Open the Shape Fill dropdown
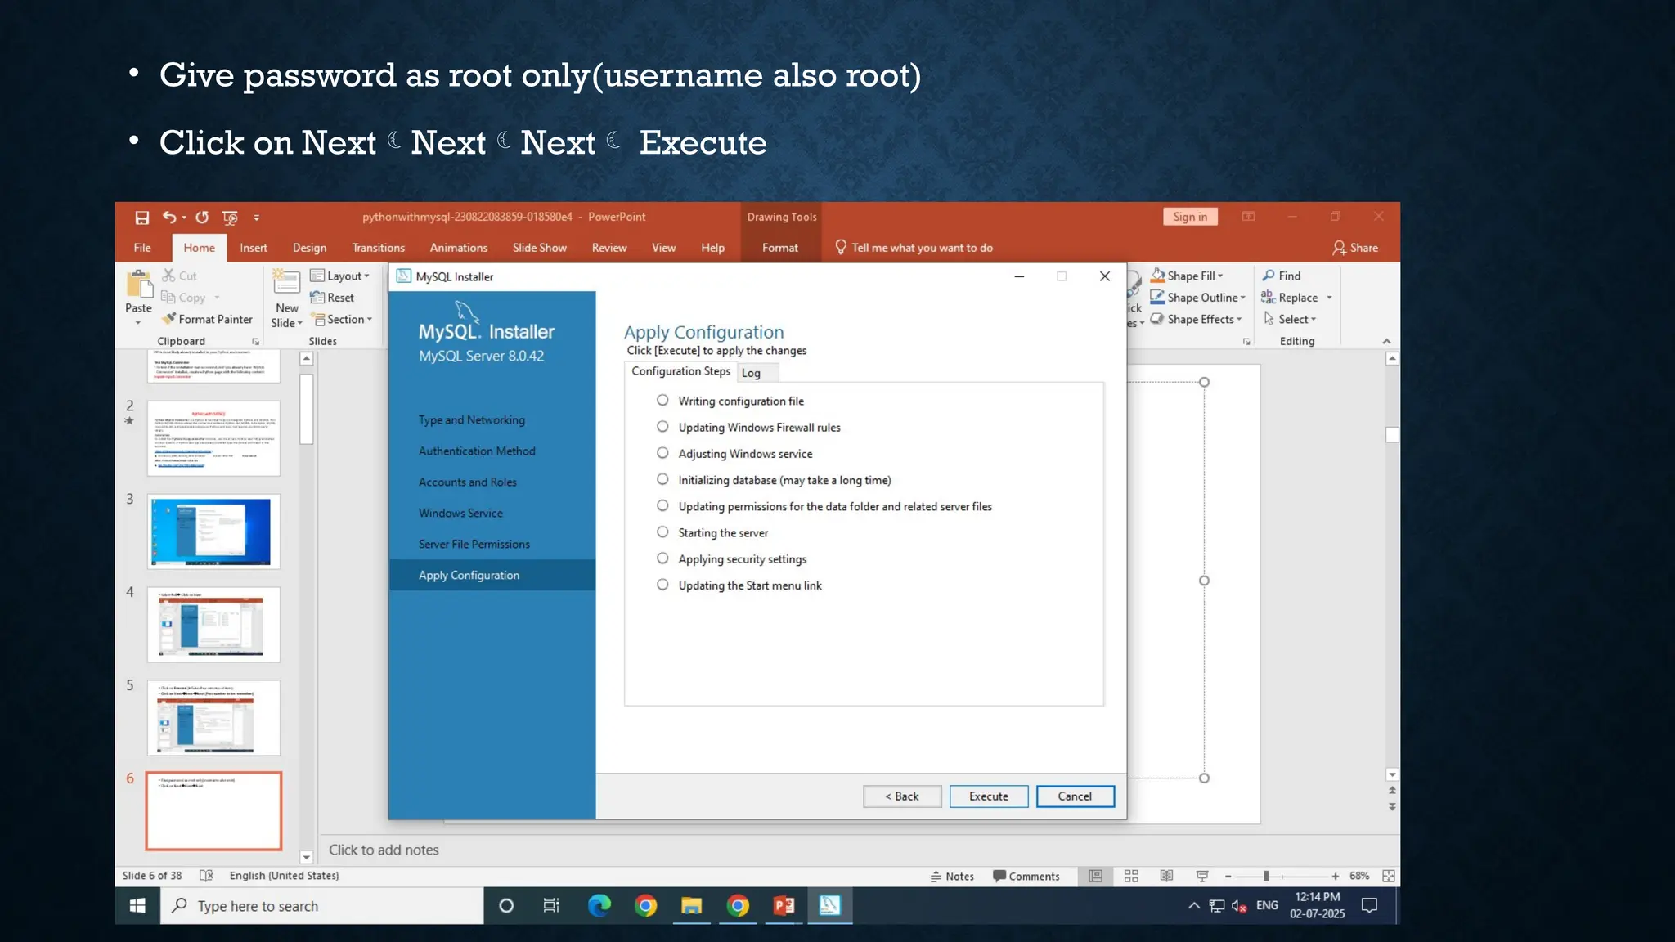 (1187, 276)
